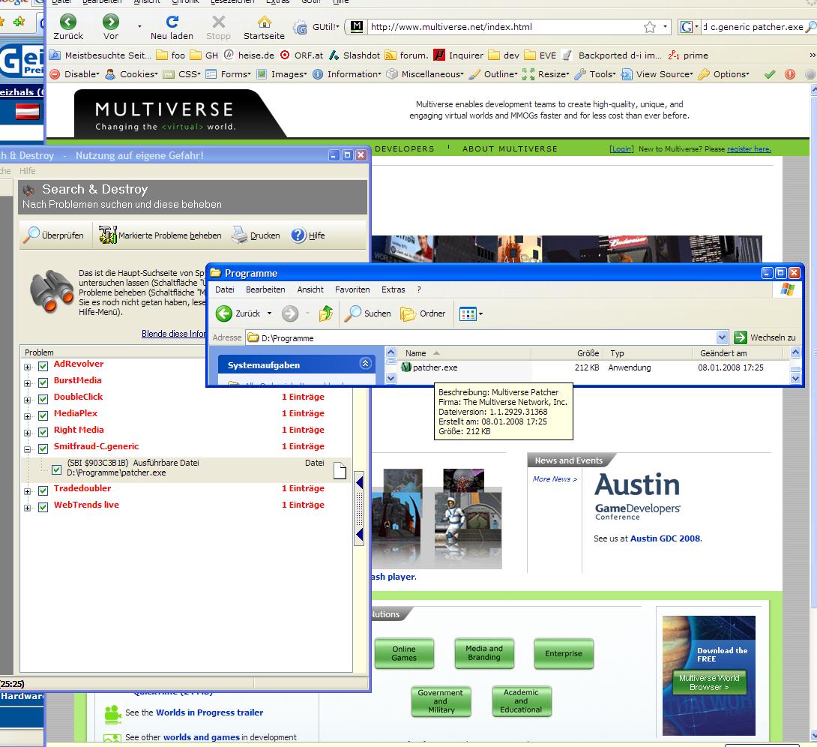Open Datei menu in Programme window
The image size is (817, 747).
[x=225, y=289]
